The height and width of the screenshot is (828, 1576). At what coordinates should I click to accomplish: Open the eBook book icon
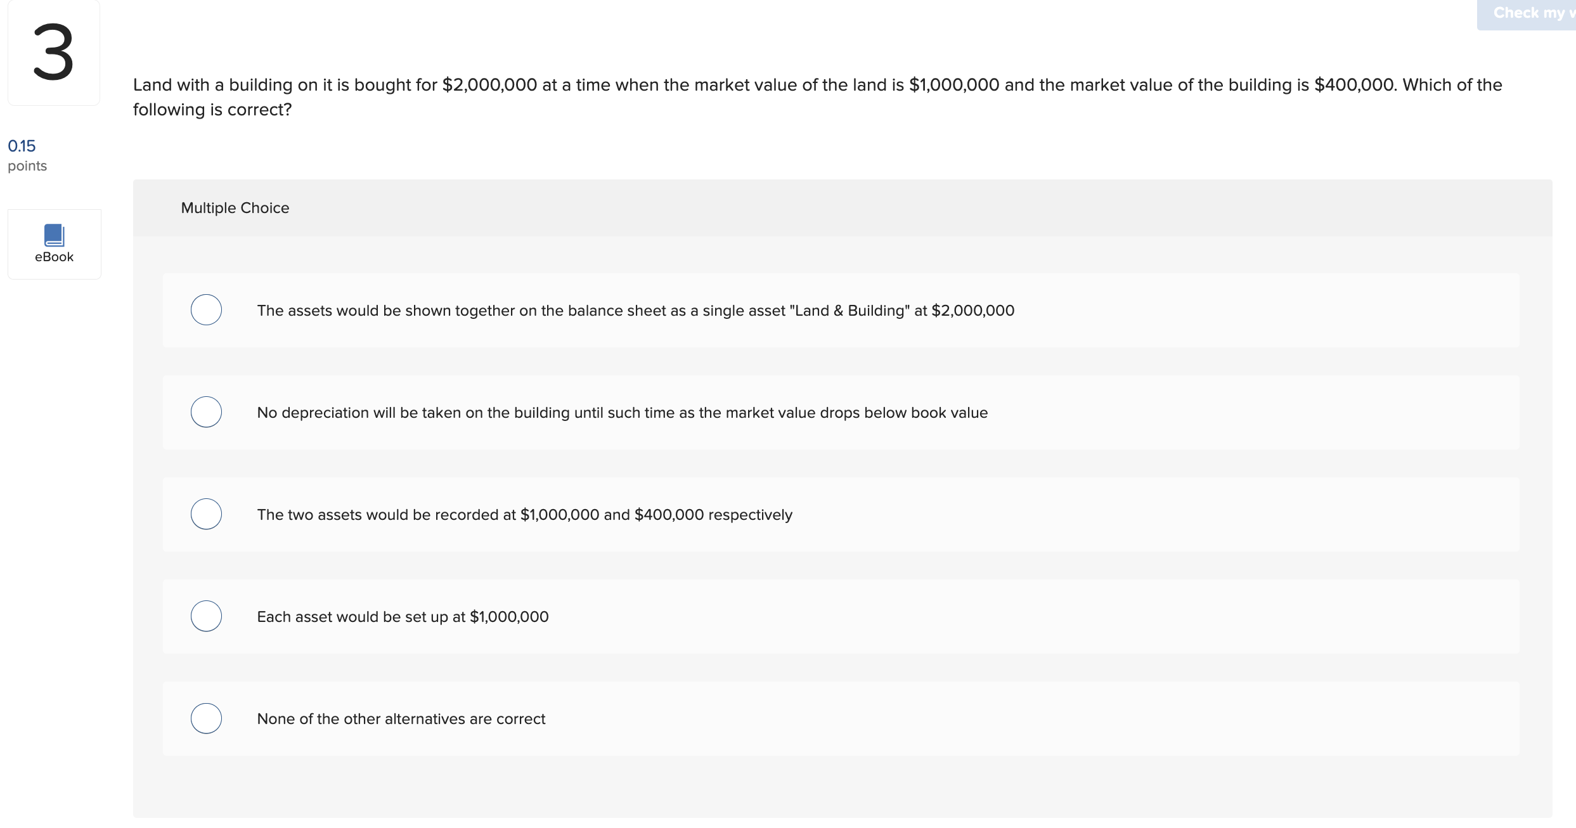(x=54, y=235)
